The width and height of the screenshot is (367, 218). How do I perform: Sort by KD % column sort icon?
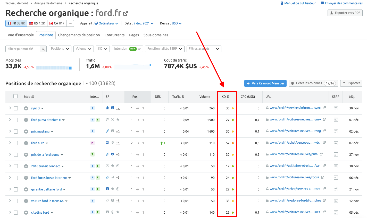pos(232,97)
